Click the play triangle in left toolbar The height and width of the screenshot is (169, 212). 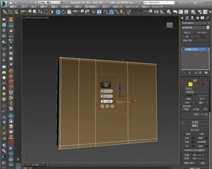11,48
